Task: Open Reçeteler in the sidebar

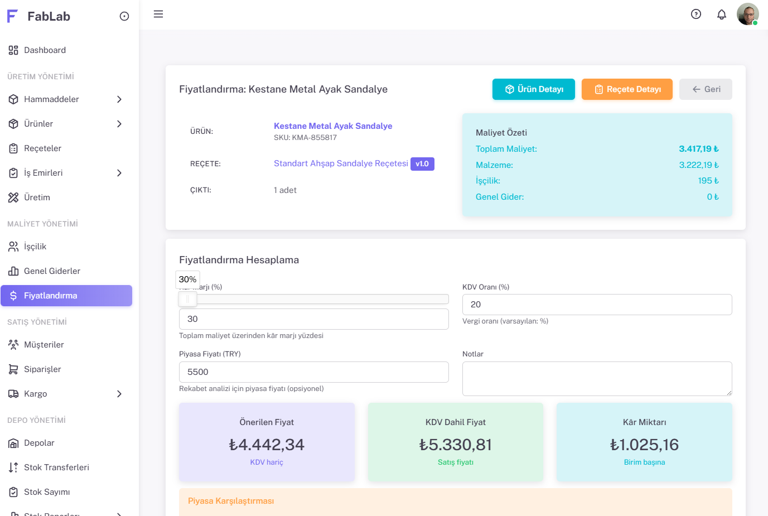Action: click(x=42, y=148)
